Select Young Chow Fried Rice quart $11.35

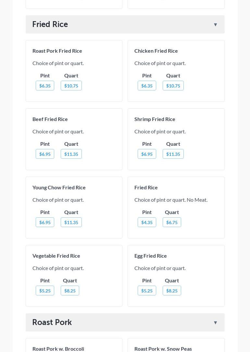click(x=71, y=223)
